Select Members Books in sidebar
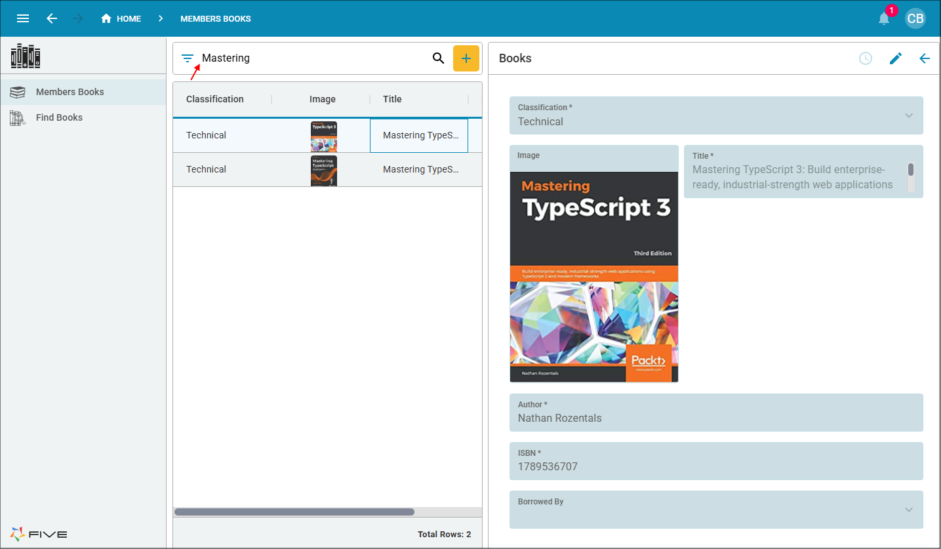941x549 pixels. tap(83, 92)
